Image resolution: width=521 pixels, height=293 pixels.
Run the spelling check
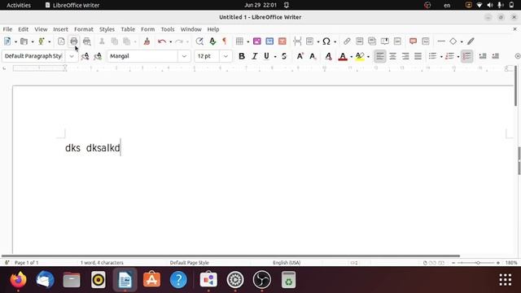tap(212, 42)
